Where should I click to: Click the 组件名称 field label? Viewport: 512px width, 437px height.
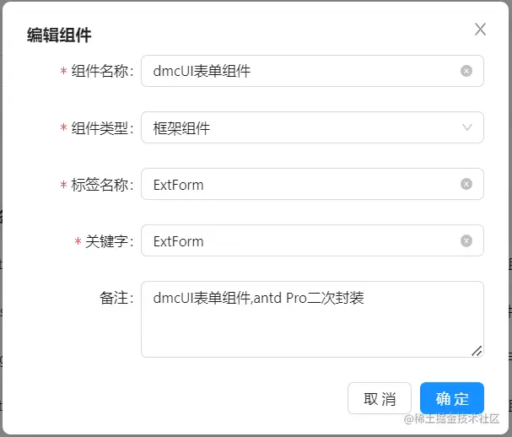102,72
